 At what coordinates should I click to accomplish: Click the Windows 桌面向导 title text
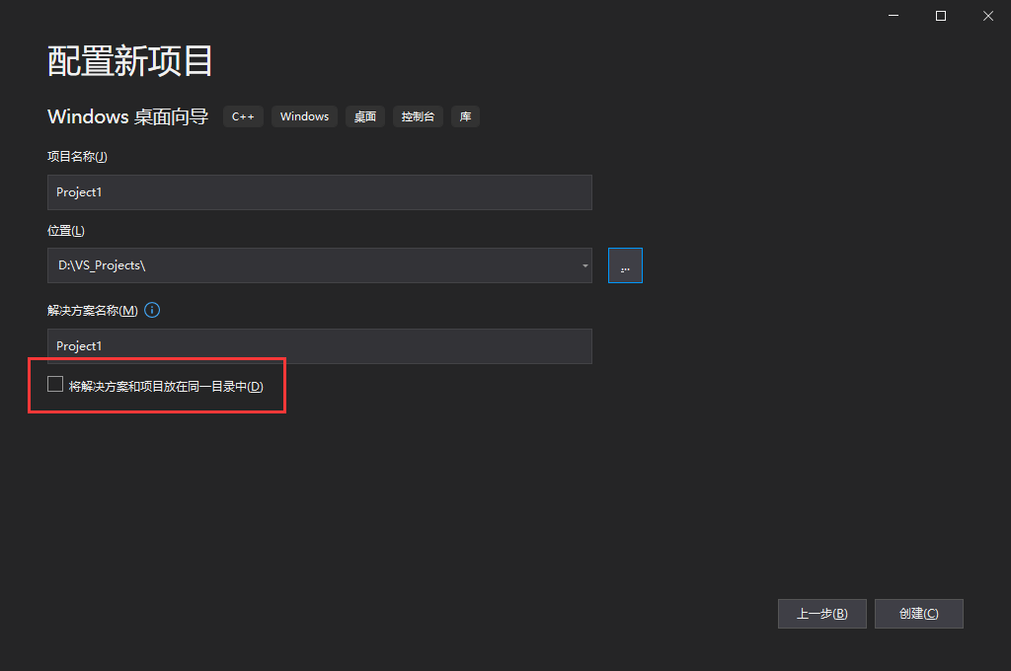127,116
